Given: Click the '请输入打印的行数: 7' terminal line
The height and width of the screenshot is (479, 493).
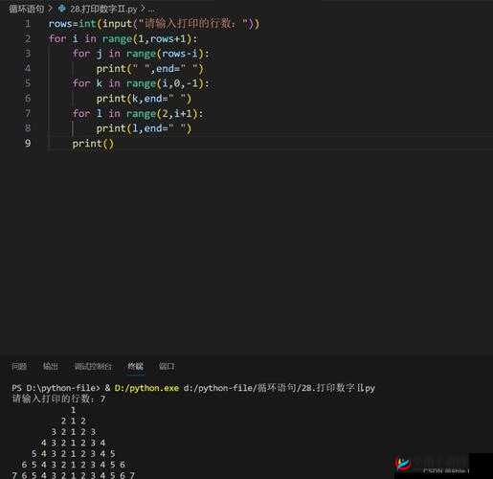Looking at the screenshot, I should [58, 399].
